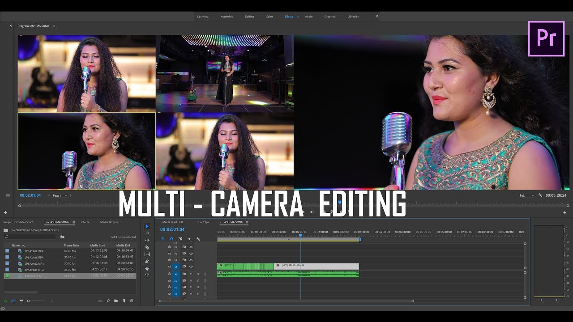Select the Track Select Forward tool
The height and width of the screenshot is (322, 573).
[147, 233]
